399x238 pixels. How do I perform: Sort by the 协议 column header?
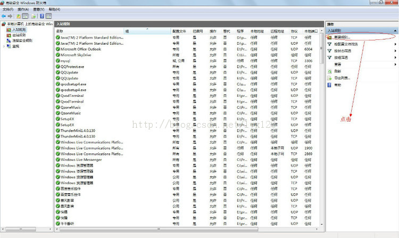(x=296, y=31)
